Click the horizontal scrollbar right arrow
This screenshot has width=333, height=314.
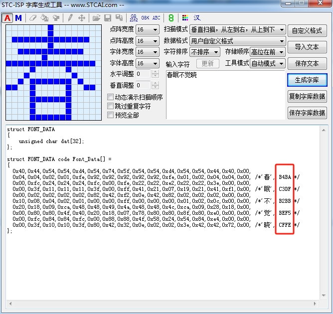(x=315, y=304)
